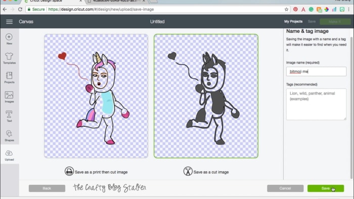Bookmark the page with the star icon

click(286, 9)
